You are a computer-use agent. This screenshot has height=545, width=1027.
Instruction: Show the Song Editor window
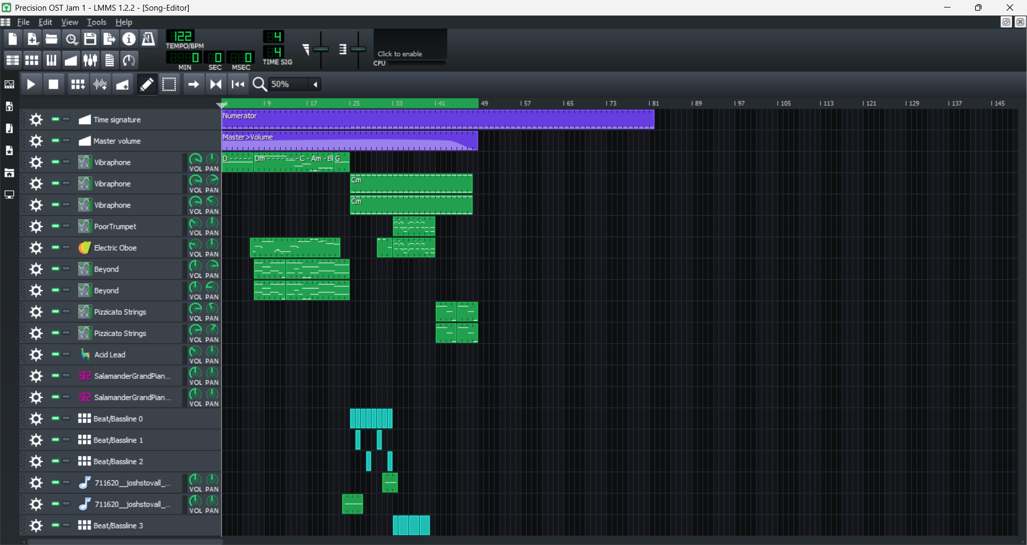tap(12, 60)
